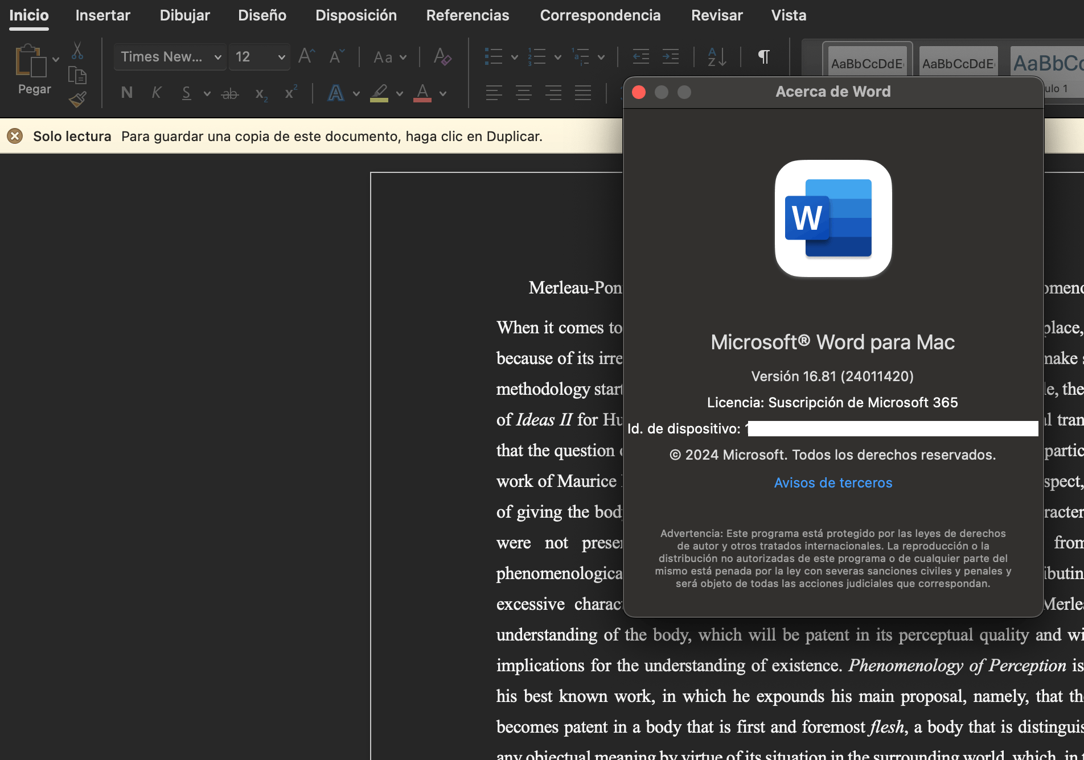Center the paragraph text
The width and height of the screenshot is (1084, 760).
[x=523, y=93]
